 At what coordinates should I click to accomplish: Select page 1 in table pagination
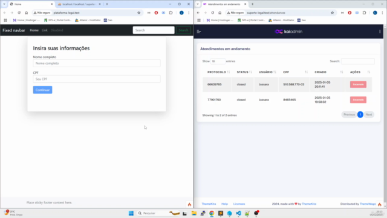[360, 114]
